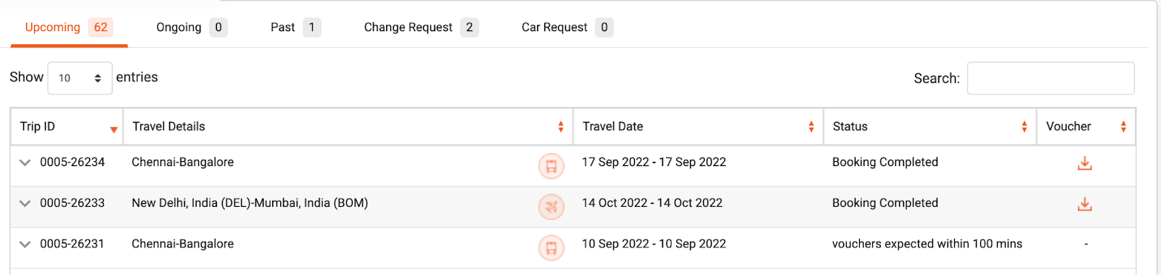Sort by Travel Details column arrows
This screenshot has width=1161, height=275.
tap(561, 127)
